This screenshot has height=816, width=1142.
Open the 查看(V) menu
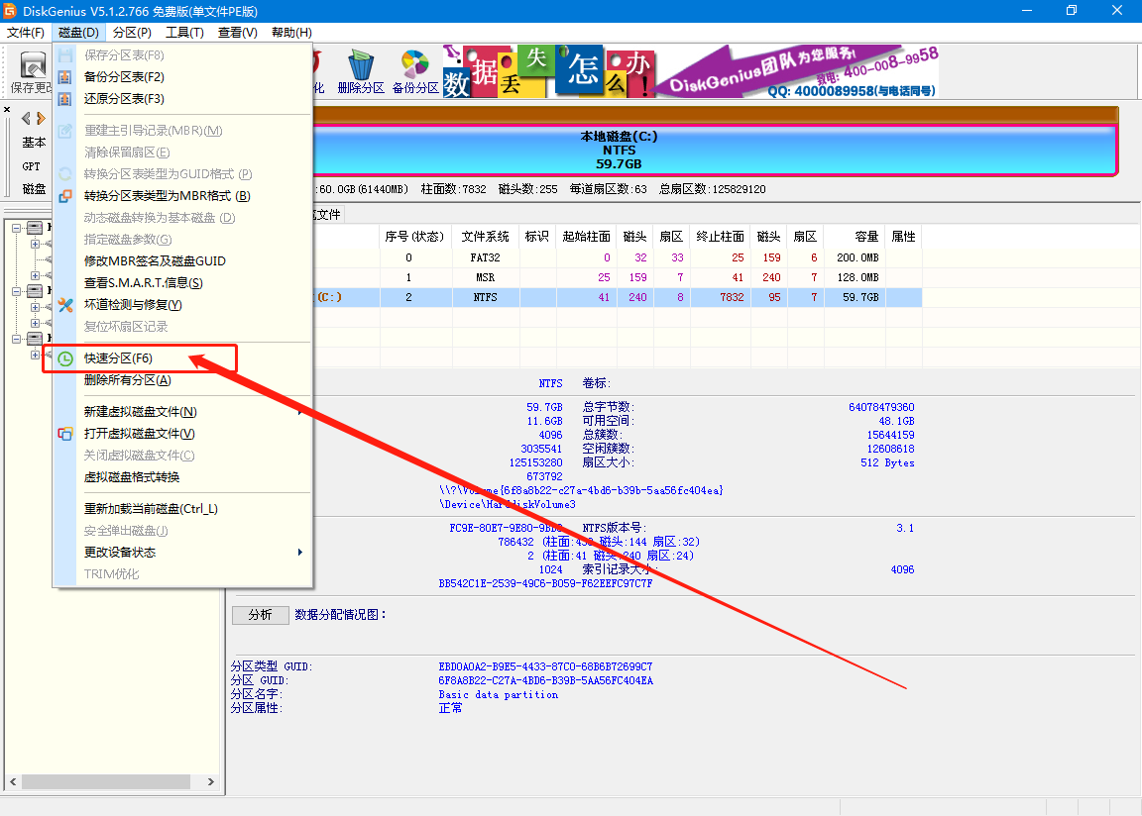click(x=238, y=33)
